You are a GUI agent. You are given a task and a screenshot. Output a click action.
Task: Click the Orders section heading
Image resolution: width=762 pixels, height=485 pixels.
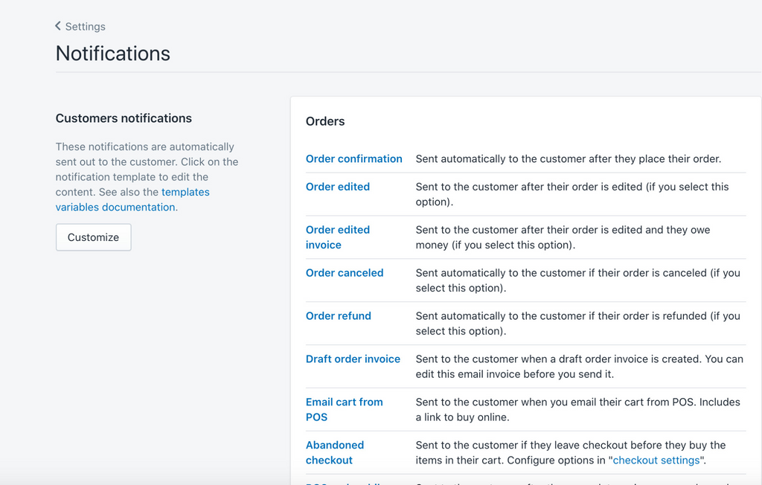[325, 121]
